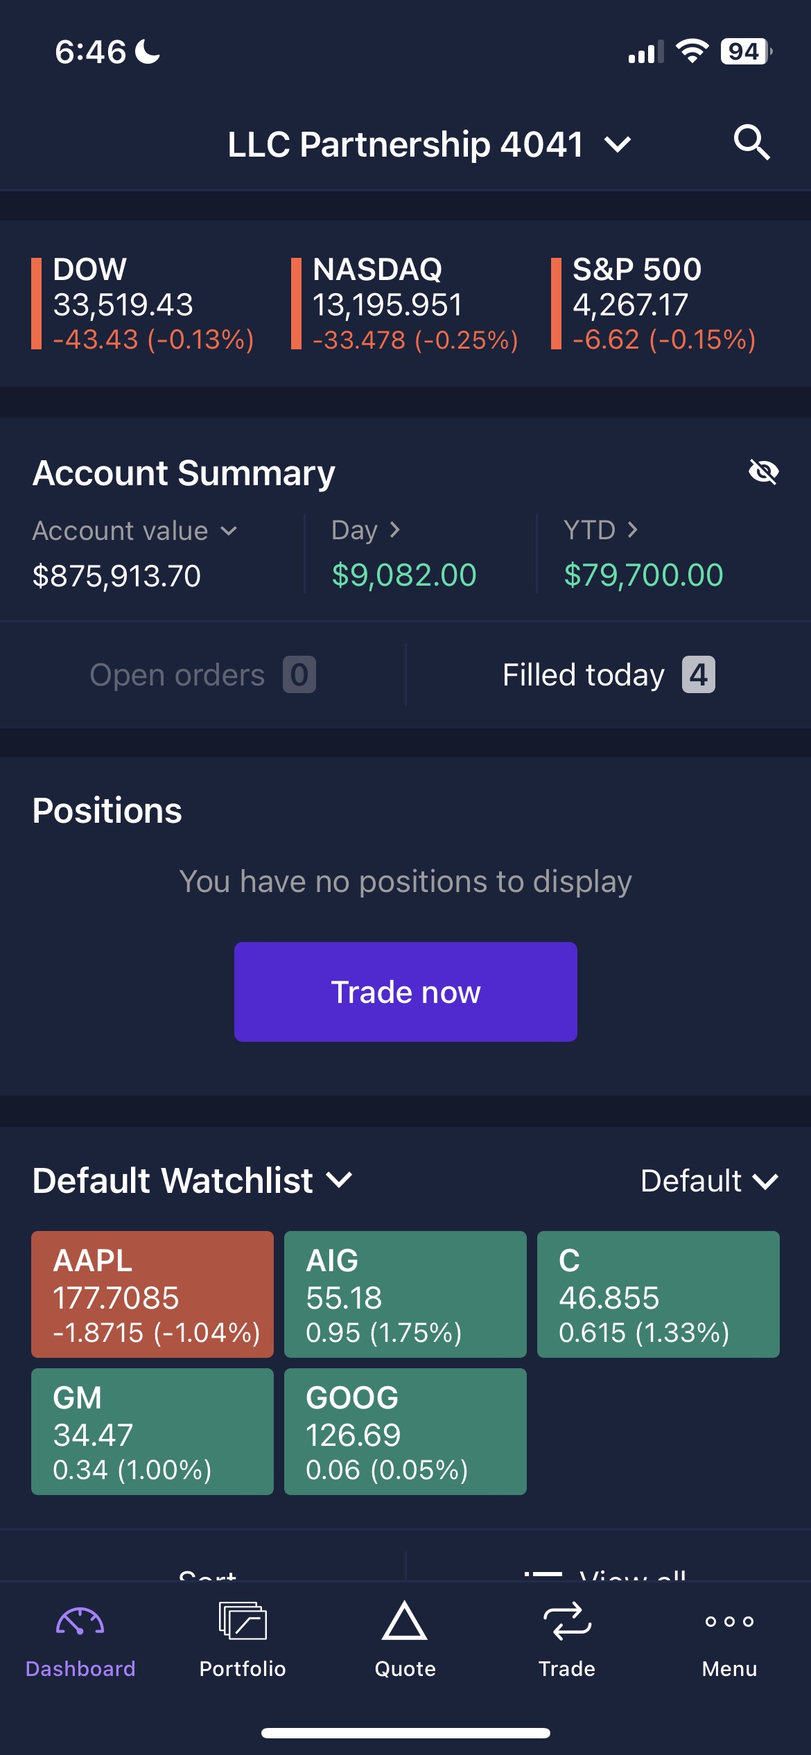The width and height of the screenshot is (811, 1755).
Task: Open YTD gain details
Action: click(x=600, y=530)
